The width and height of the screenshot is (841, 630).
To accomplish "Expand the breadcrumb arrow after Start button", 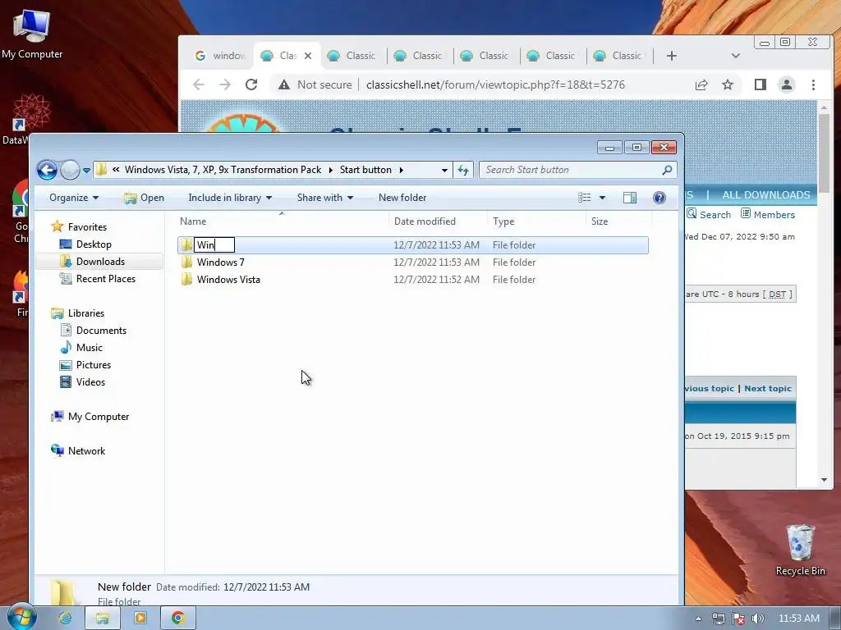I will [401, 170].
